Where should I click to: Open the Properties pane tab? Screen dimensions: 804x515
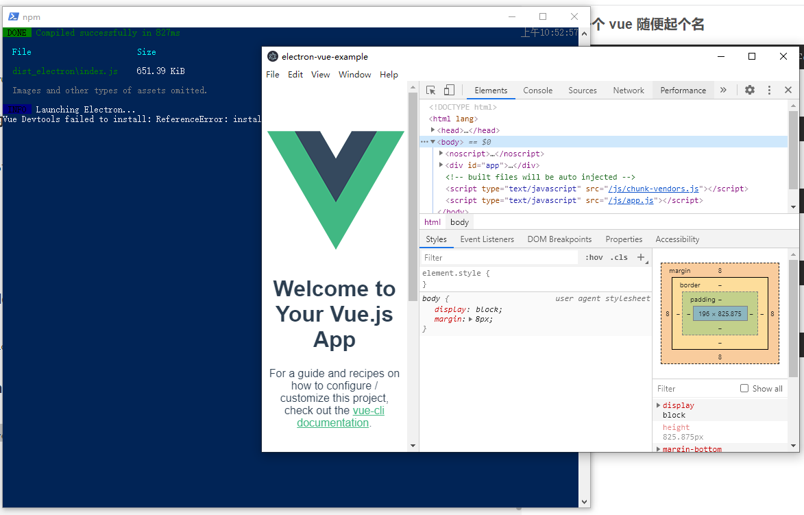[x=624, y=239]
